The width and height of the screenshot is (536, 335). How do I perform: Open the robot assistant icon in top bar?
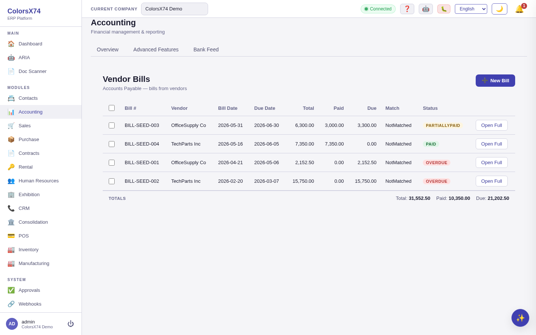[426, 9]
